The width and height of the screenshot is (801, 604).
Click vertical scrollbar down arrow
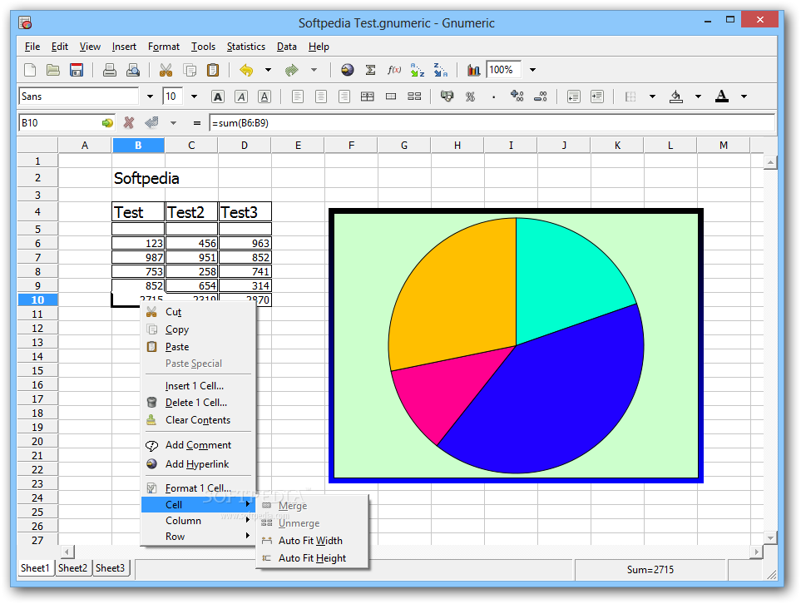point(771,537)
